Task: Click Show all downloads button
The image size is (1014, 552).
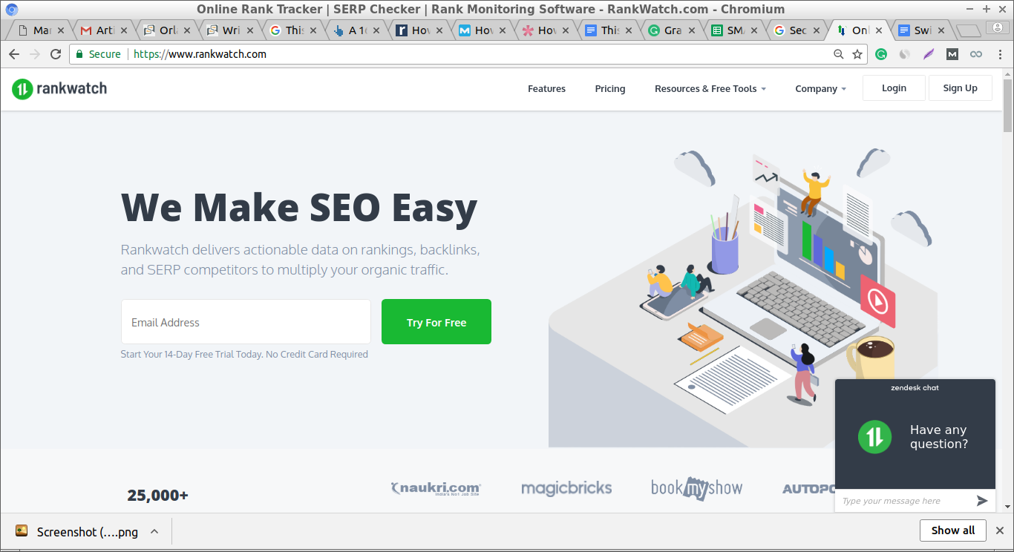Action: (953, 530)
